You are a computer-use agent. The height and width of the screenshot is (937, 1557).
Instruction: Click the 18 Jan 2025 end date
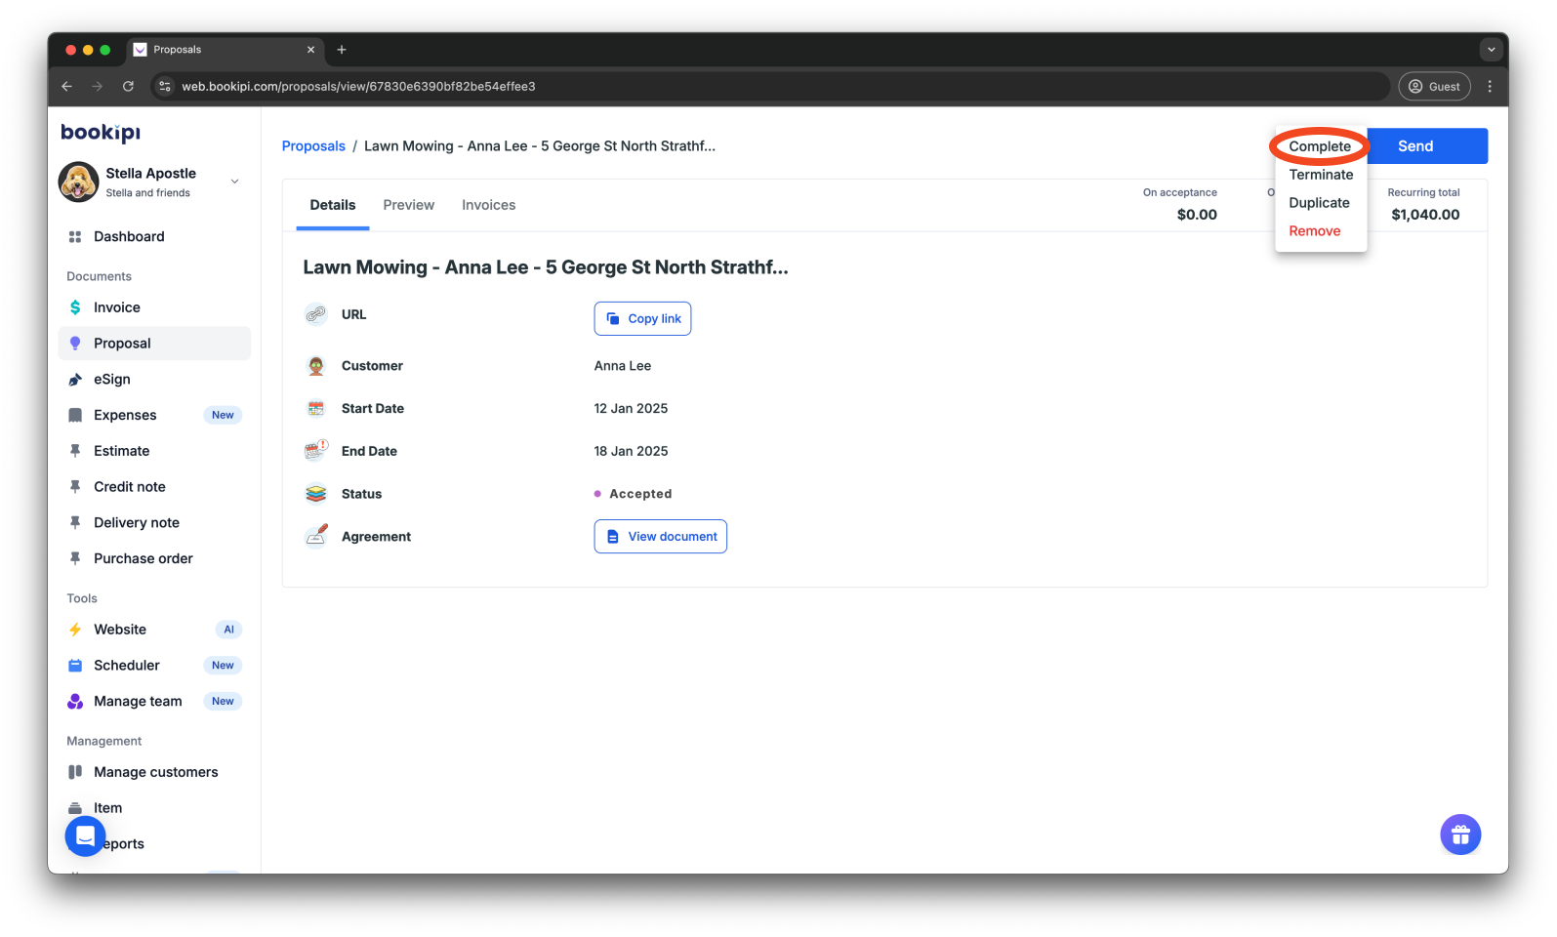[x=632, y=451]
